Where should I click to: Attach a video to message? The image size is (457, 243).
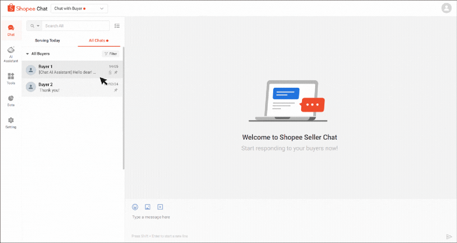(160, 207)
